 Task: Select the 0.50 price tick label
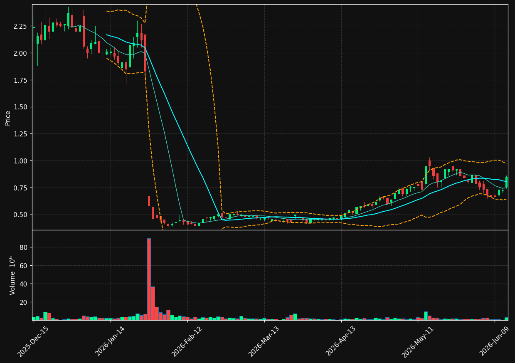coord(21,215)
